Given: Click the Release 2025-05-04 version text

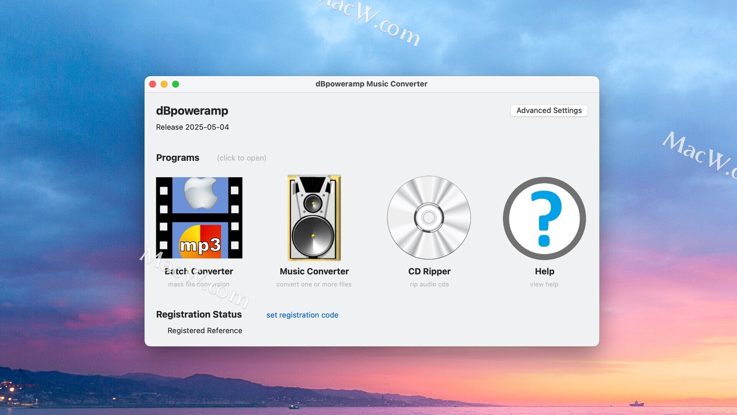Looking at the screenshot, I should tap(192, 127).
